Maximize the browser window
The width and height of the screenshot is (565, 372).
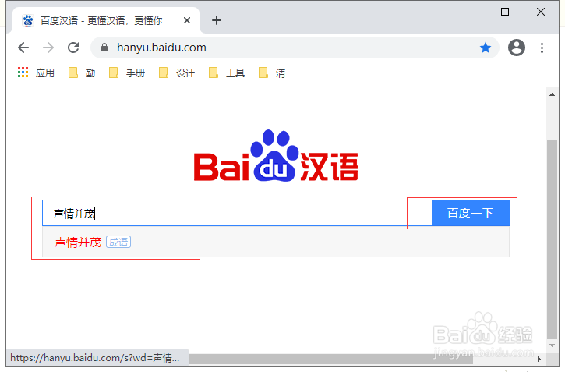(x=505, y=12)
